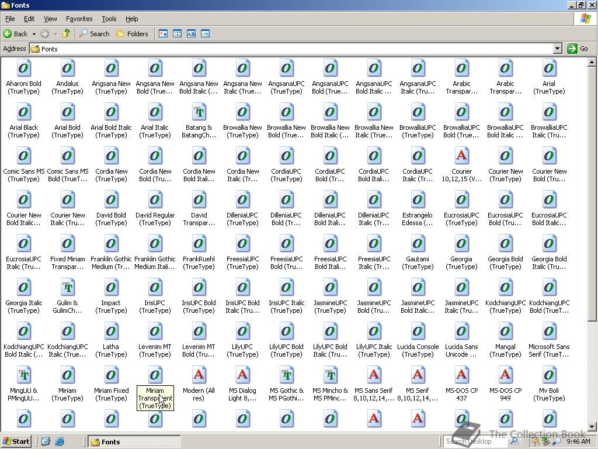598x449 pixels.
Task: Click the Go button
Action: [578, 49]
